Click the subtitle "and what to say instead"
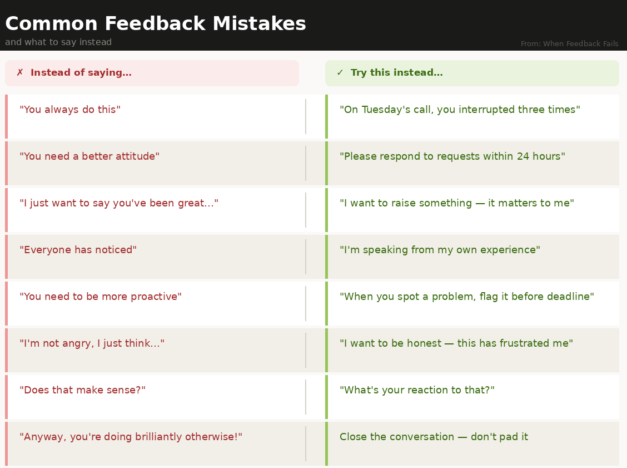The height and width of the screenshot is (468, 627). 58,42
